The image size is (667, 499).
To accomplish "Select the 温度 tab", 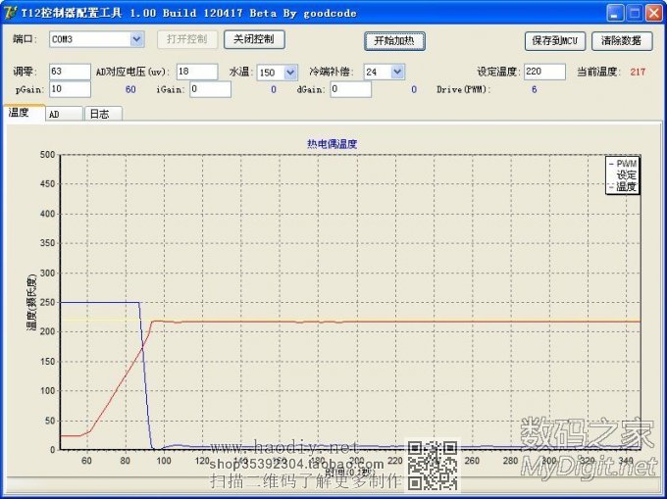I will 20,113.
